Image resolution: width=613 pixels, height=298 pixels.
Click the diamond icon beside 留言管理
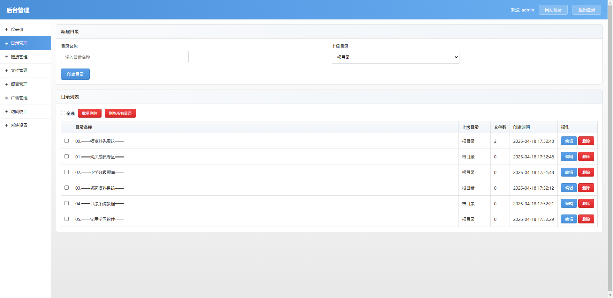click(6, 84)
